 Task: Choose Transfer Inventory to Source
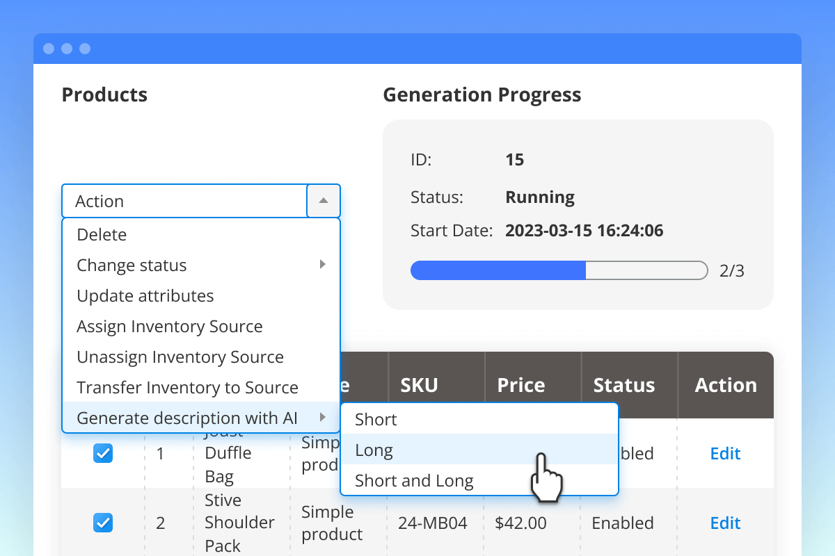point(187,388)
